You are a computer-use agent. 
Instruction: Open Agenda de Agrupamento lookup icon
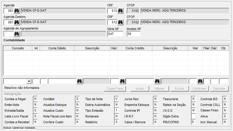point(17,34)
